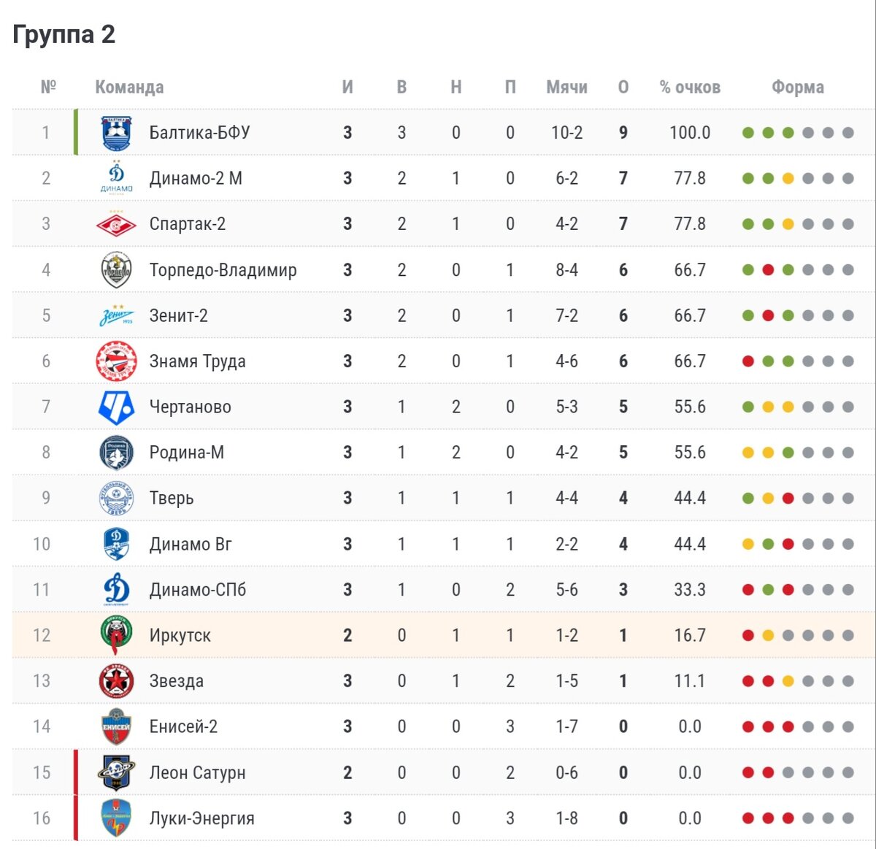The width and height of the screenshot is (876, 849).
Task: Sort by the % очков column header
Action: coord(690,87)
